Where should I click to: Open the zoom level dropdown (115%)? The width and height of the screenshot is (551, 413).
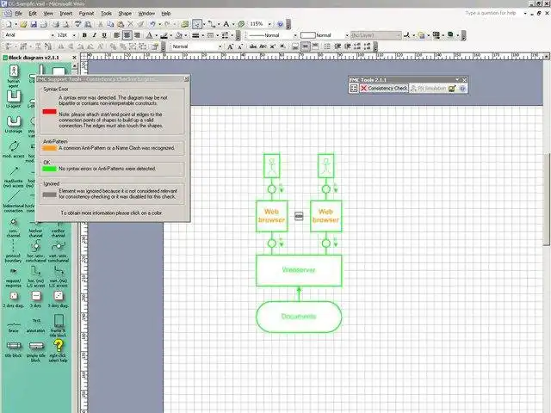click(x=269, y=24)
